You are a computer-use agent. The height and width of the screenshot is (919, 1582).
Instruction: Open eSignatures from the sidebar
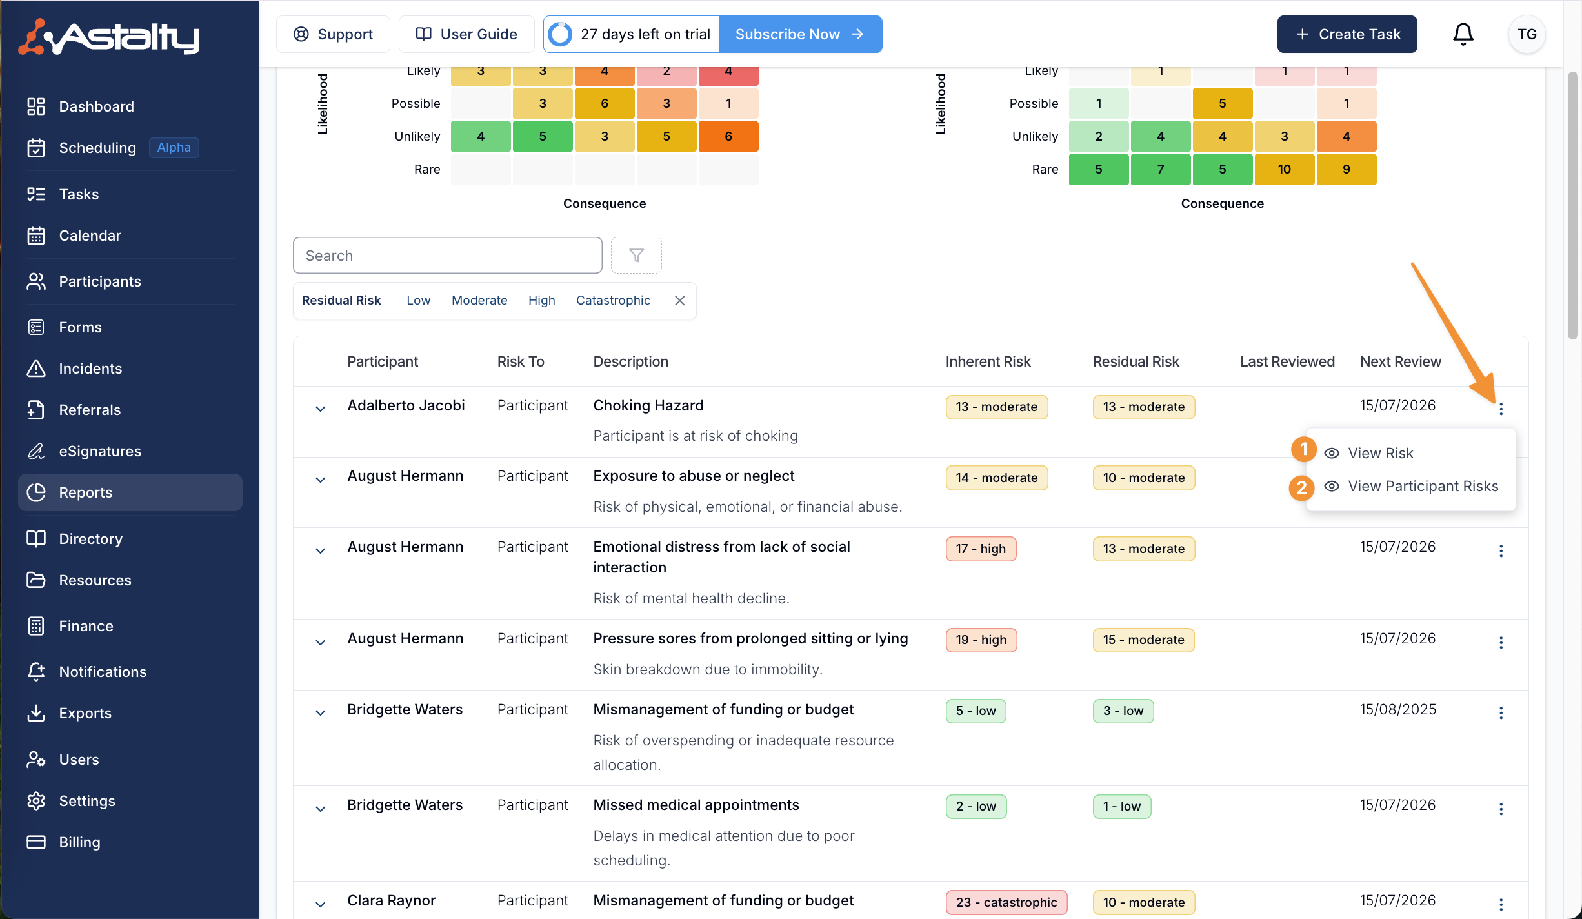[x=100, y=451]
